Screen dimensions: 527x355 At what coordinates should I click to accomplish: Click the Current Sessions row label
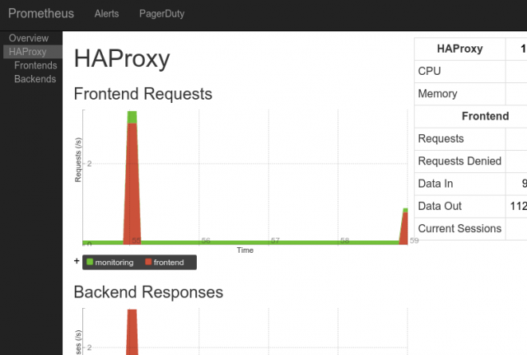click(x=459, y=229)
